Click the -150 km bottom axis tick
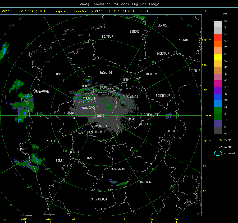 point(24,219)
